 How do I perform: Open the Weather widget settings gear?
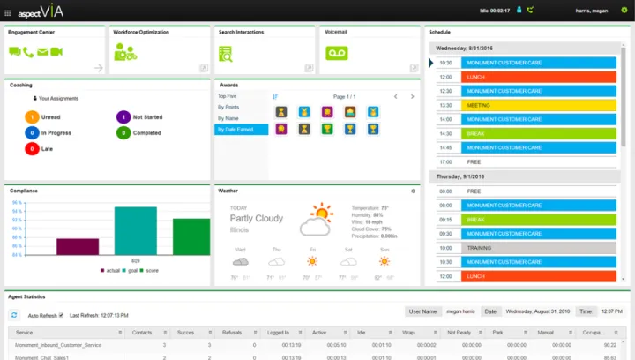click(x=413, y=191)
